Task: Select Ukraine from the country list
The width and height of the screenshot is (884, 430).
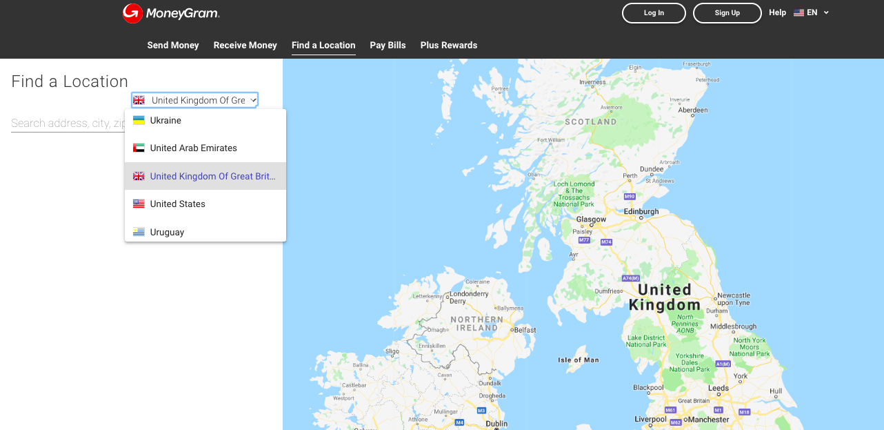Action: tap(165, 119)
